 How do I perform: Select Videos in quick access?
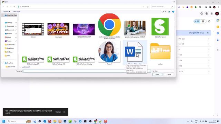click(9, 41)
